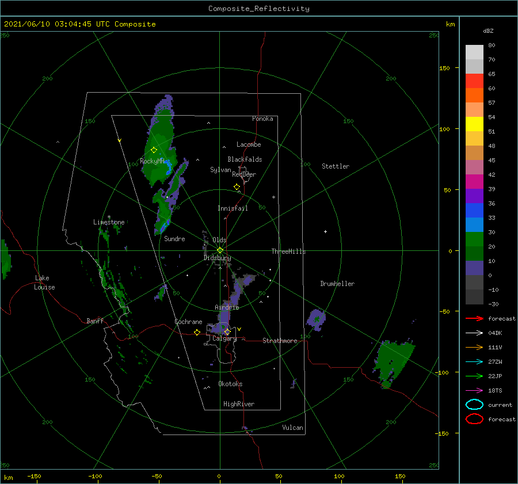
Task: Click the Blackfalds label
Action: pos(245,159)
